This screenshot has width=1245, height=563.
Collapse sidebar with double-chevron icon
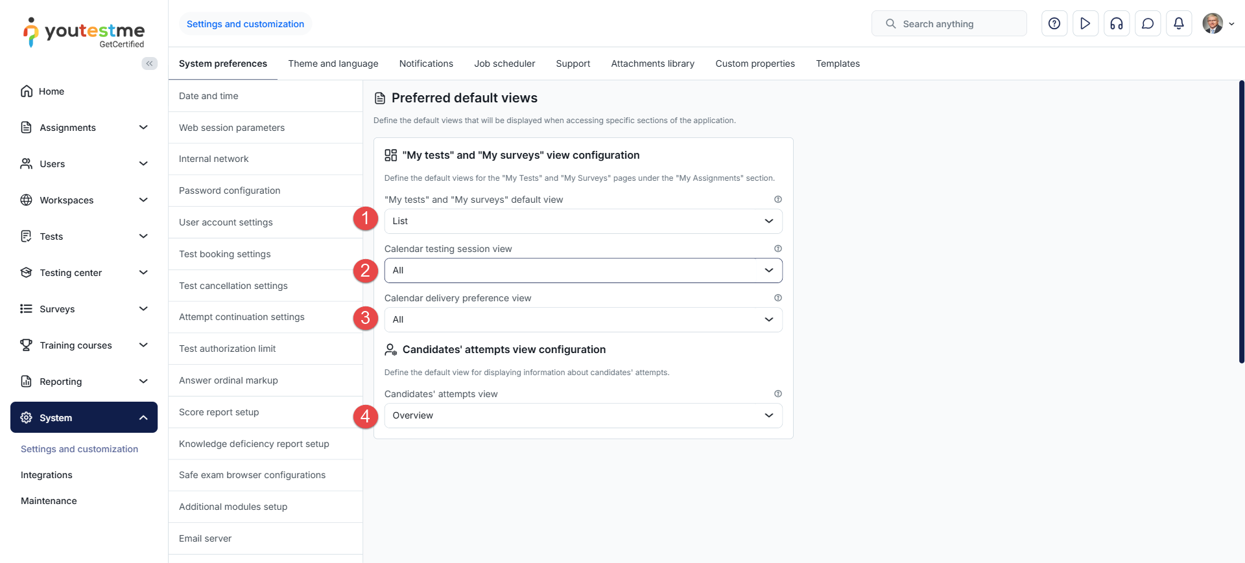click(149, 63)
